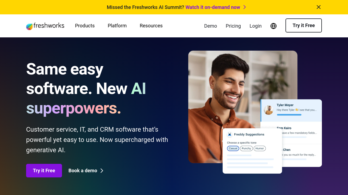Viewport: 348px width, 195px height.
Task: Click Tyler Meyer's avatar photo
Action: [x=268, y=110]
